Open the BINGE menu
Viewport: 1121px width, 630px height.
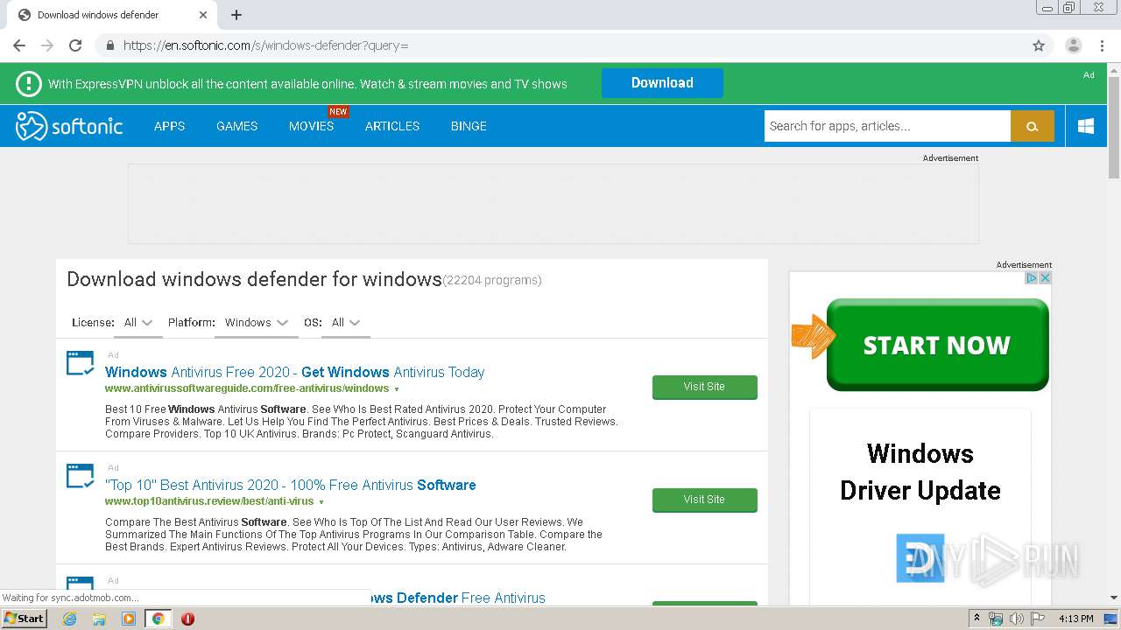[x=469, y=126]
